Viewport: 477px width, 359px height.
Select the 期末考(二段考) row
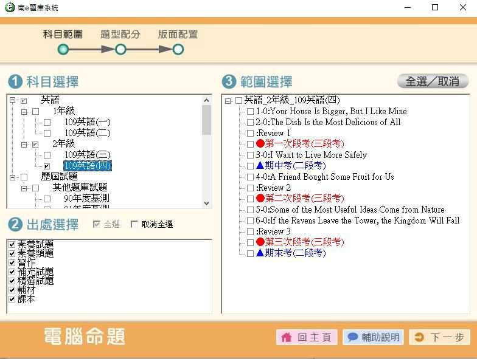pyautogui.click(x=291, y=253)
